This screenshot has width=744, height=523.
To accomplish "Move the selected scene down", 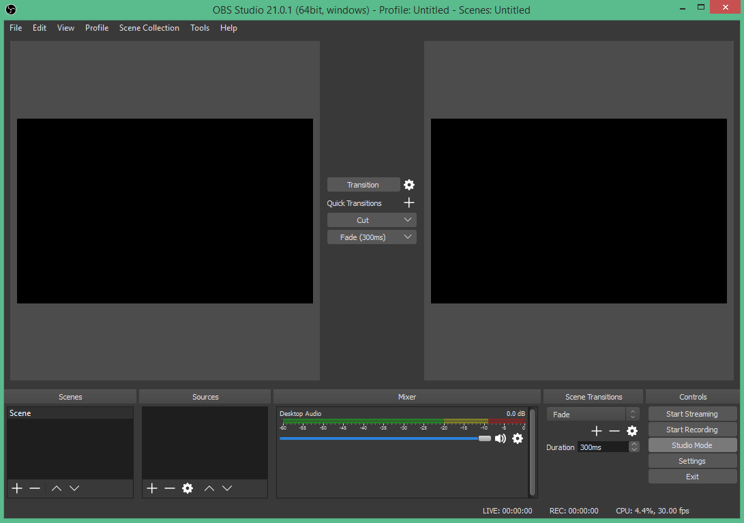I will pos(74,488).
